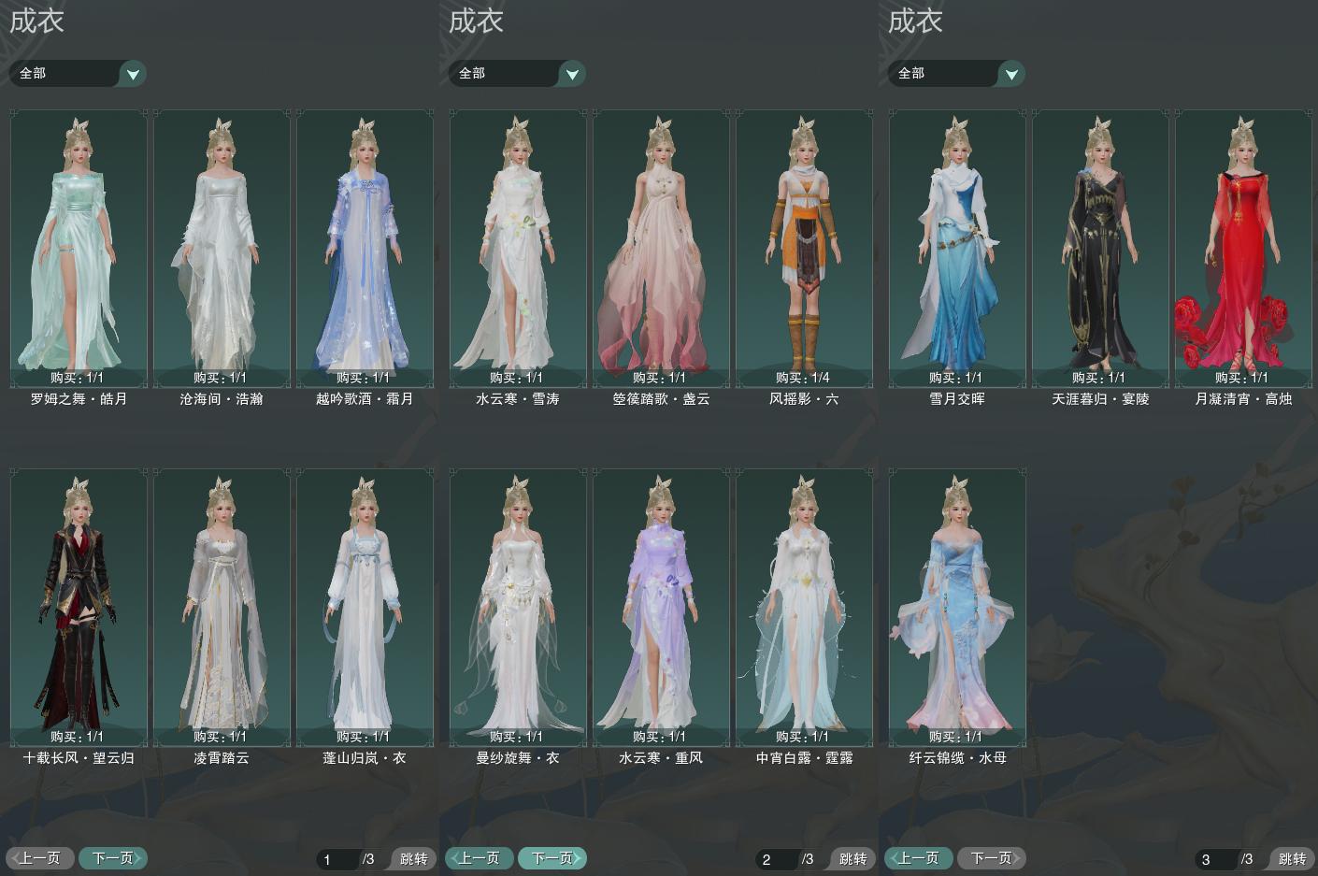Select the 风摇影·六 outfit preview
1318x876 pixels.
[804, 248]
